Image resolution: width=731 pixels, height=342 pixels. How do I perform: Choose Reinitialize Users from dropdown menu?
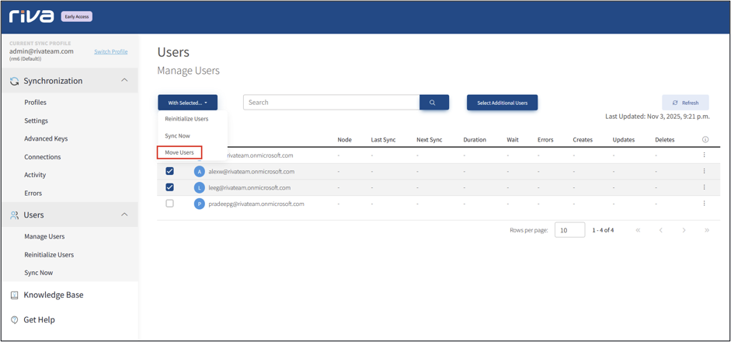click(x=186, y=119)
